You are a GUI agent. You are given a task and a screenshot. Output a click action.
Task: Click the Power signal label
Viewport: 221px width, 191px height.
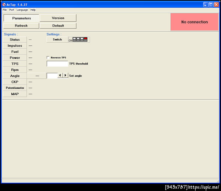tap(15, 58)
